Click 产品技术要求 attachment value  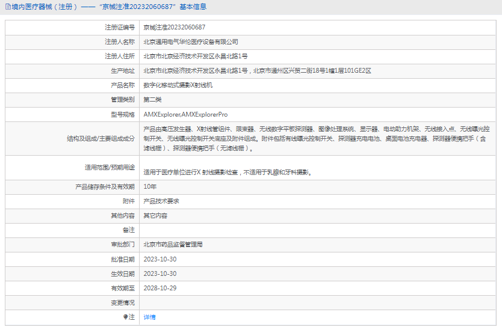point(161,201)
